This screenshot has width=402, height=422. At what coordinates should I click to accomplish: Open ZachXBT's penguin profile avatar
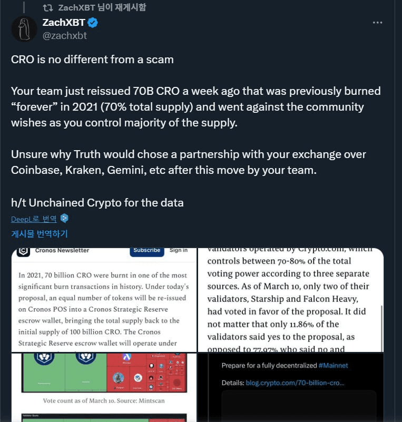click(x=24, y=29)
